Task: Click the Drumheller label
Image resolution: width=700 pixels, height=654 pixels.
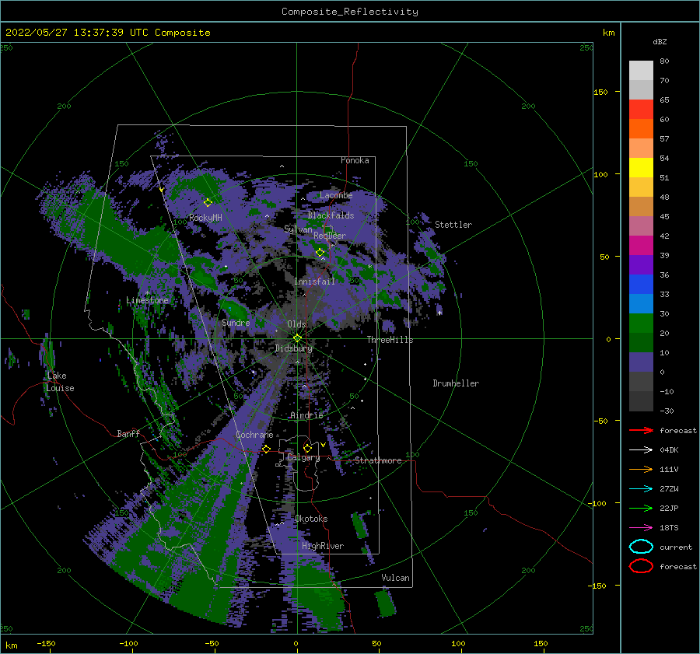Action: [x=456, y=383]
